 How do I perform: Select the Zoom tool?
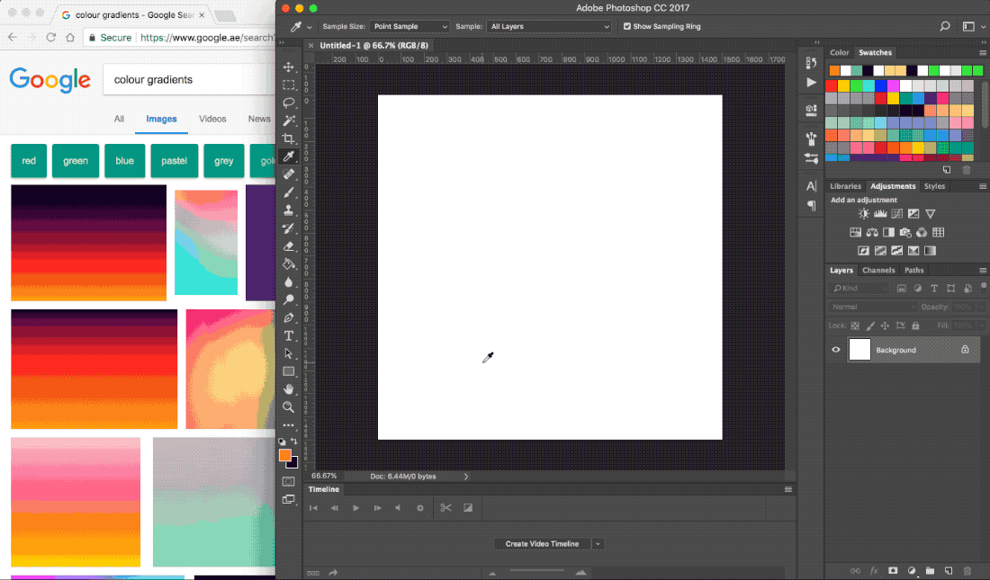pyautogui.click(x=290, y=407)
